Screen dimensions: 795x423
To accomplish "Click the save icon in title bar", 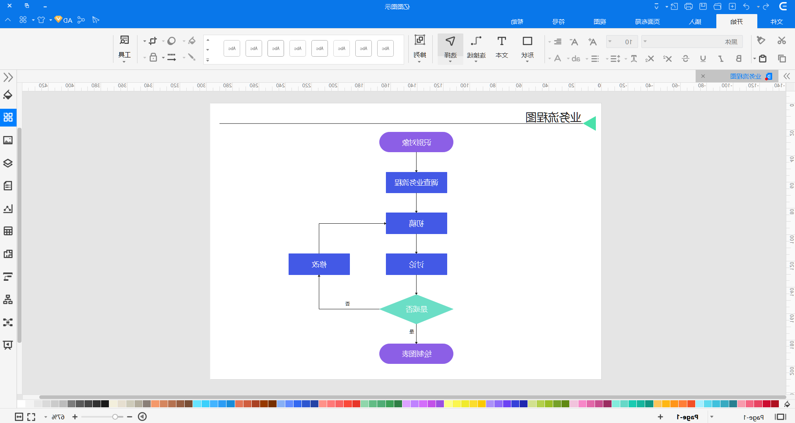I will [703, 6].
